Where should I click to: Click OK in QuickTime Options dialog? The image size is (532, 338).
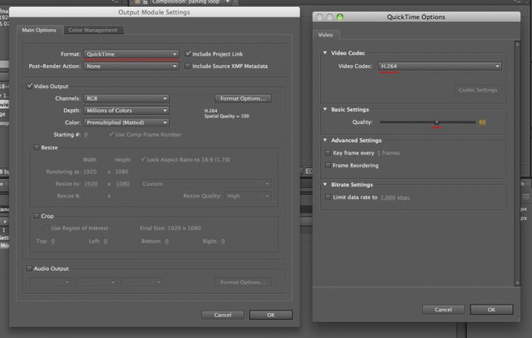(491, 309)
